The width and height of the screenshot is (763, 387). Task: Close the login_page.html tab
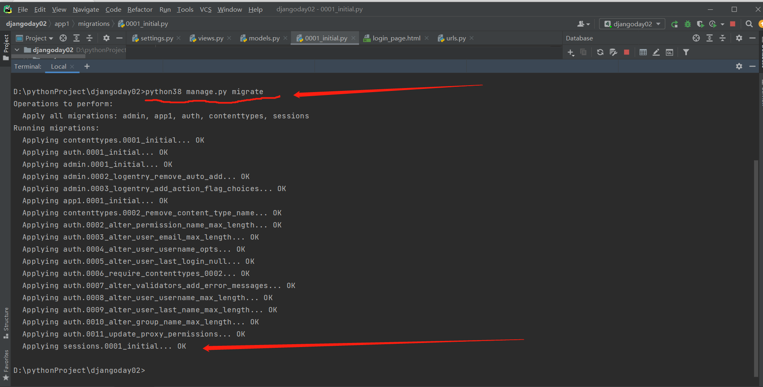click(426, 38)
